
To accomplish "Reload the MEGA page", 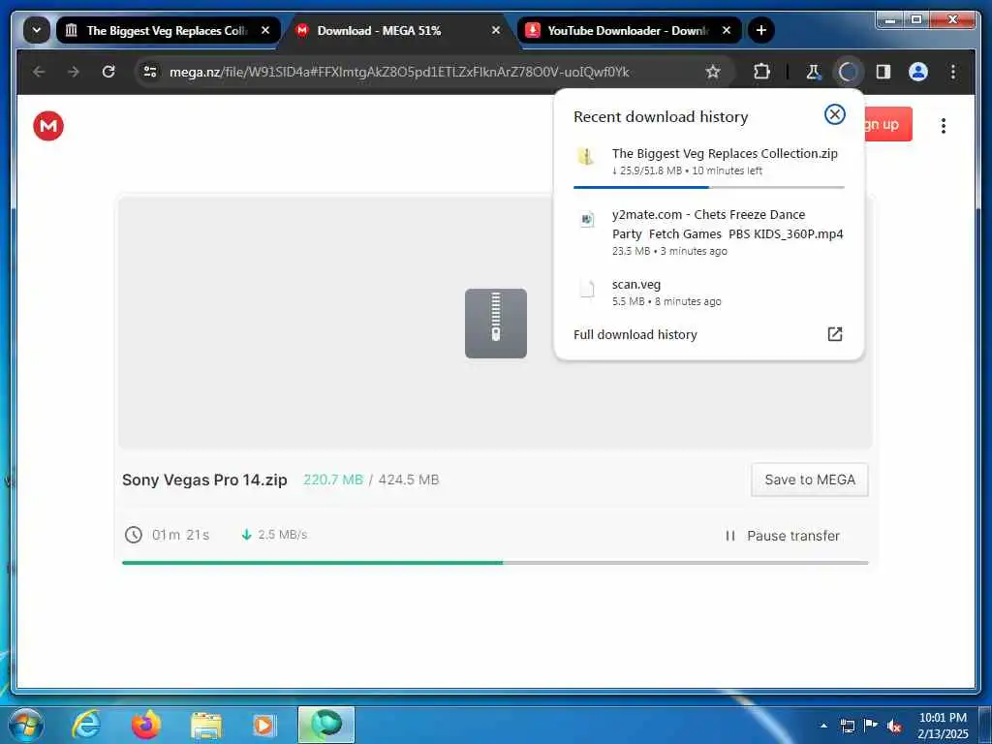I will click(108, 72).
